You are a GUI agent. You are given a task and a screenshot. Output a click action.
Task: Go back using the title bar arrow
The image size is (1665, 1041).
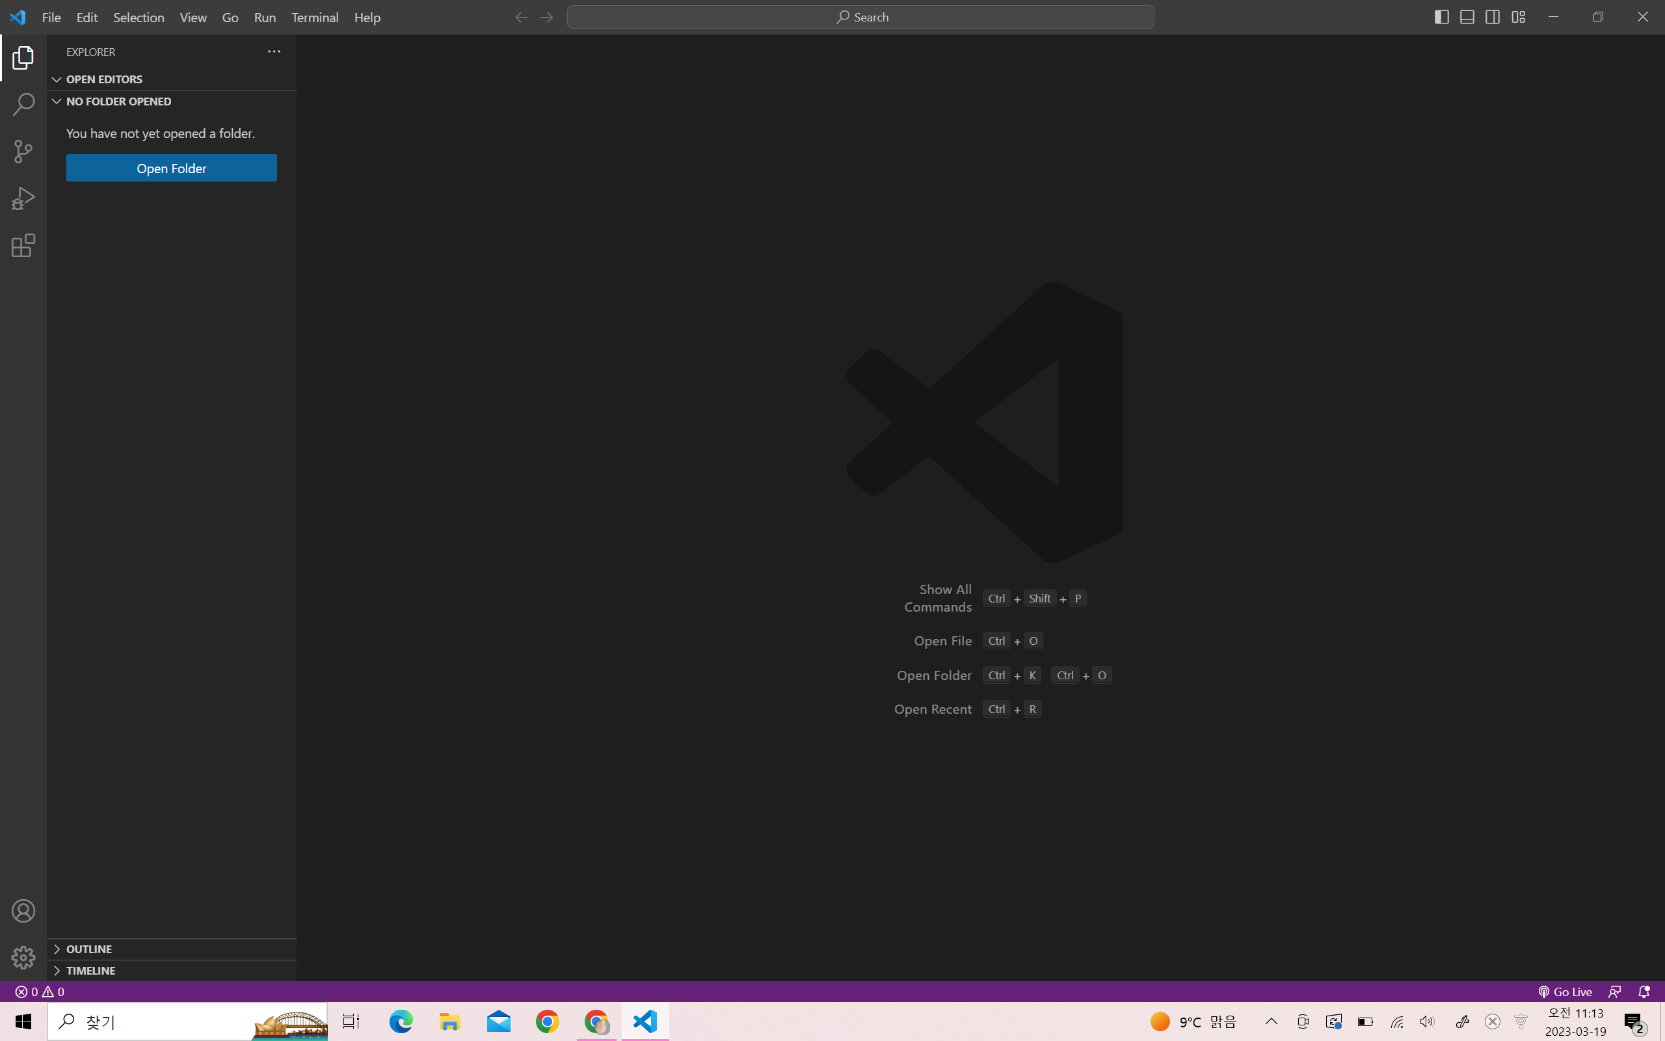[x=521, y=17]
